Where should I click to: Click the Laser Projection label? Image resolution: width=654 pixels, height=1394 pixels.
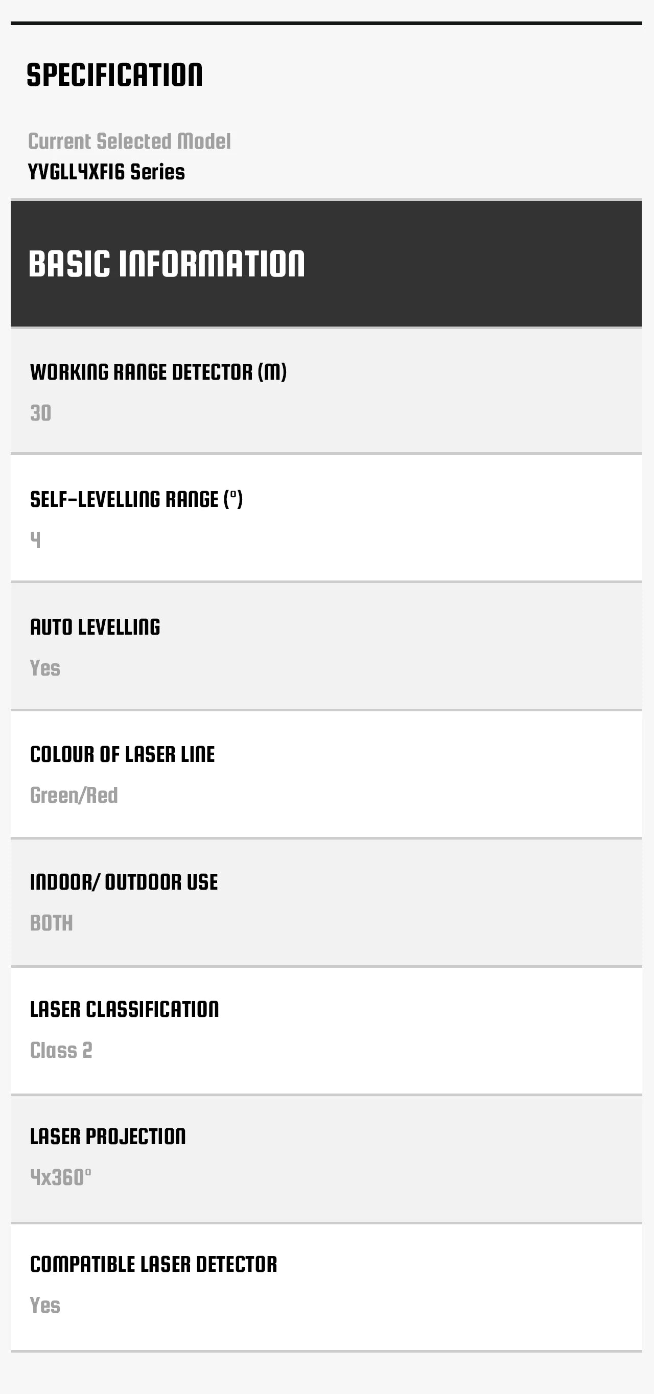[x=108, y=1136]
